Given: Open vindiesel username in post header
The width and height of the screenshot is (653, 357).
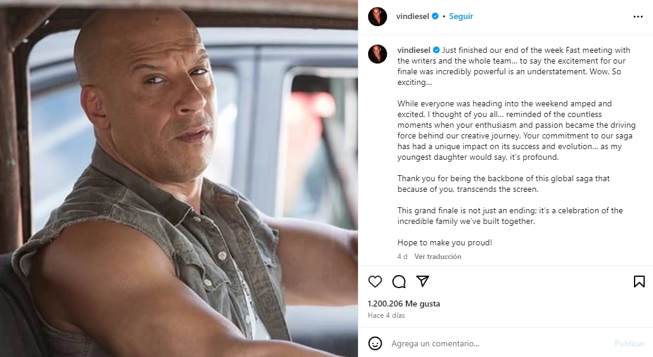Looking at the screenshot, I should (413, 17).
